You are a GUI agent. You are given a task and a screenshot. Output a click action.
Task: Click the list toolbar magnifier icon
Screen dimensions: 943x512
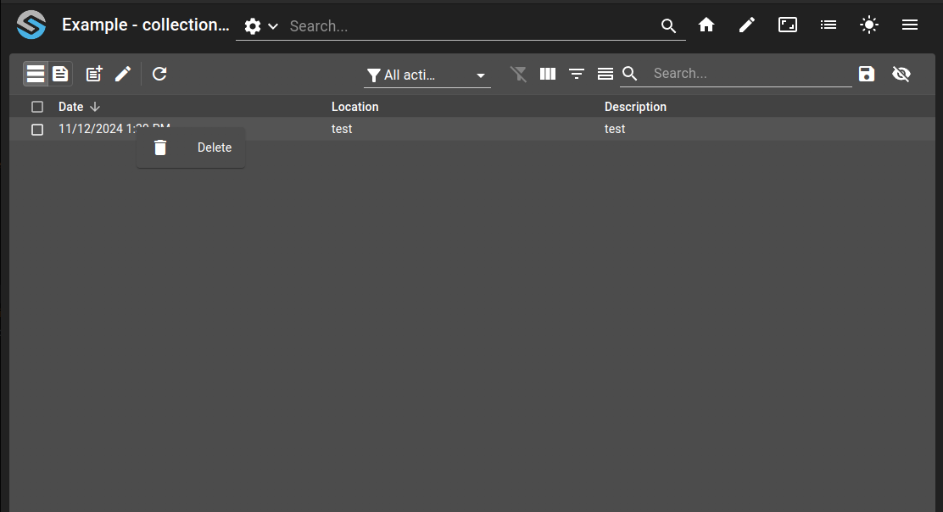630,74
